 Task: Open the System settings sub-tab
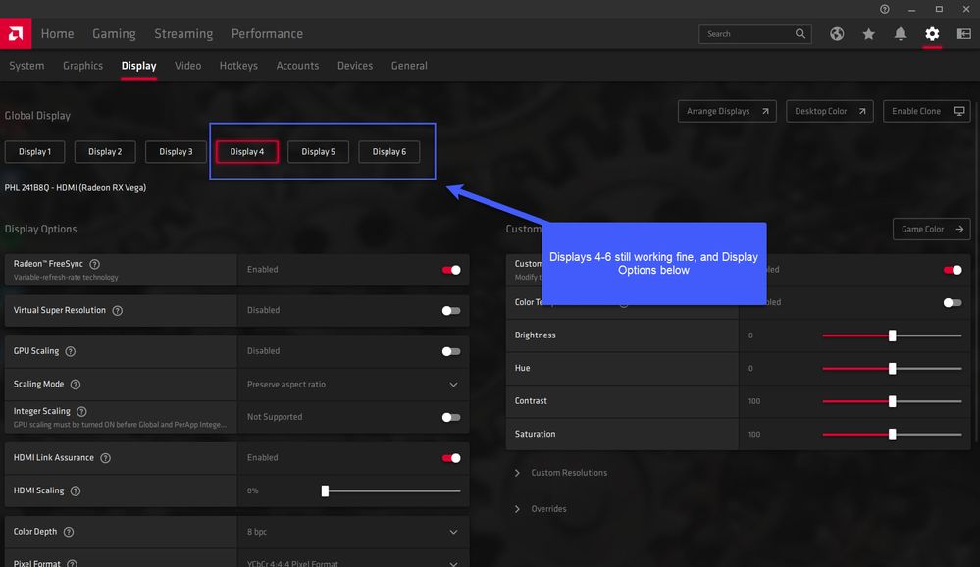click(x=26, y=66)
